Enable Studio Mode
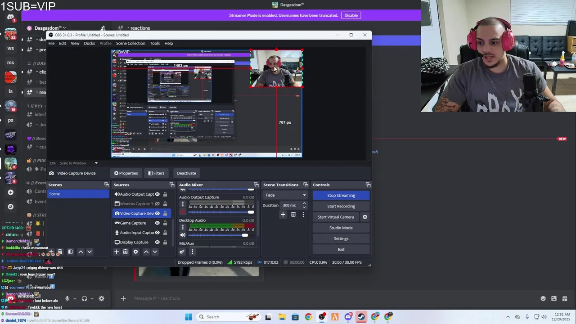 [341, 228]
